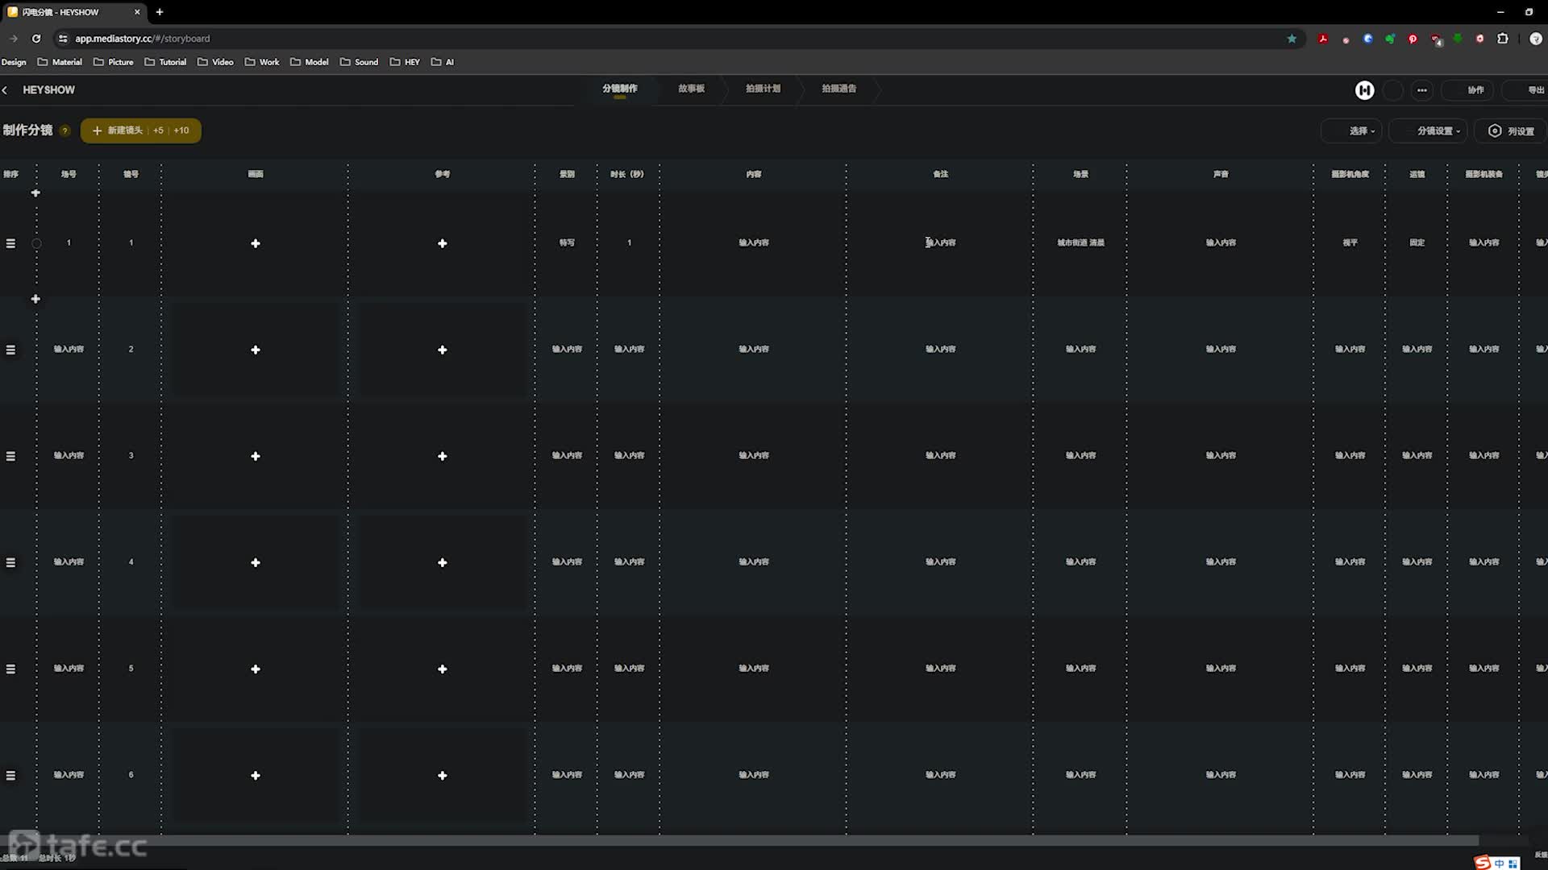The width and height of the screenshot is (1548, 870).
Task: Click the 场号 input in shot 2
Action: tap(69, 349)
